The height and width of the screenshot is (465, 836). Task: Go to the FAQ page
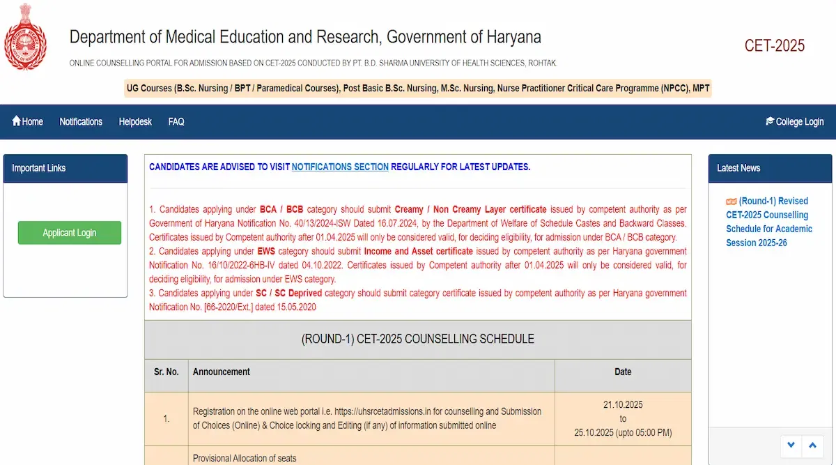(x=176, y=121)
